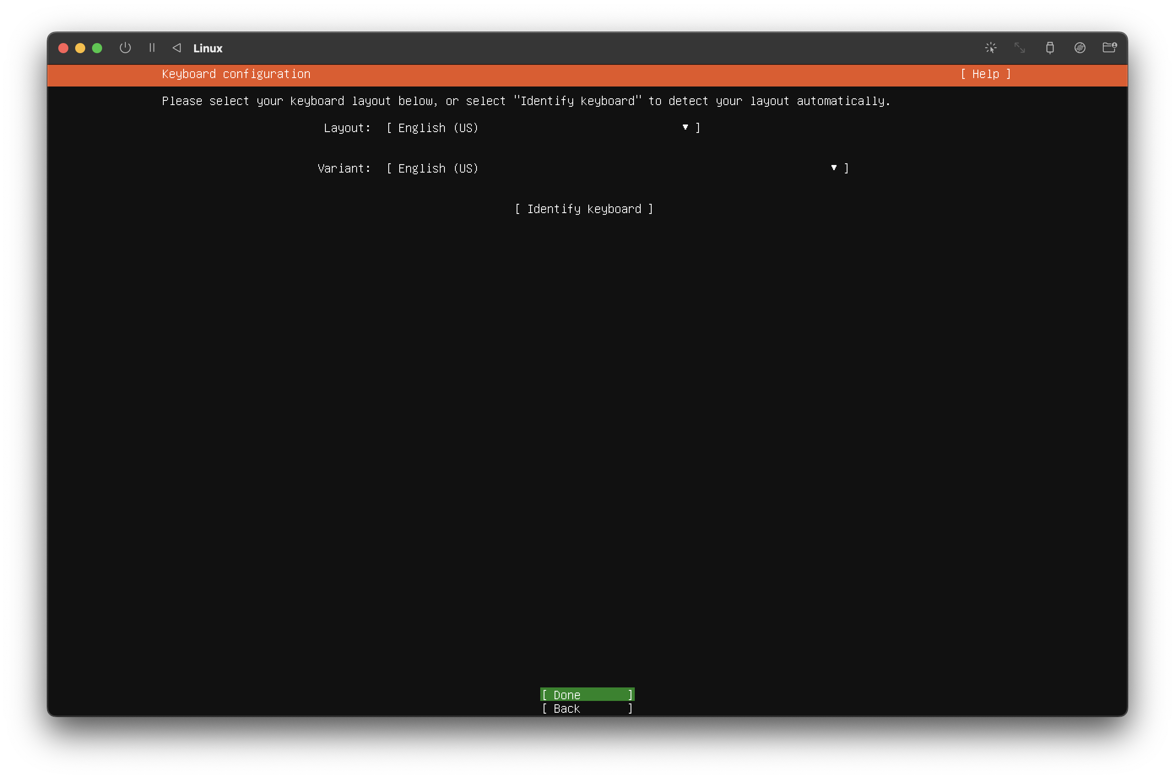This screenshot has height=779, width=1175.
Task: Open the shared folder icon
Action: [1110, 48]
